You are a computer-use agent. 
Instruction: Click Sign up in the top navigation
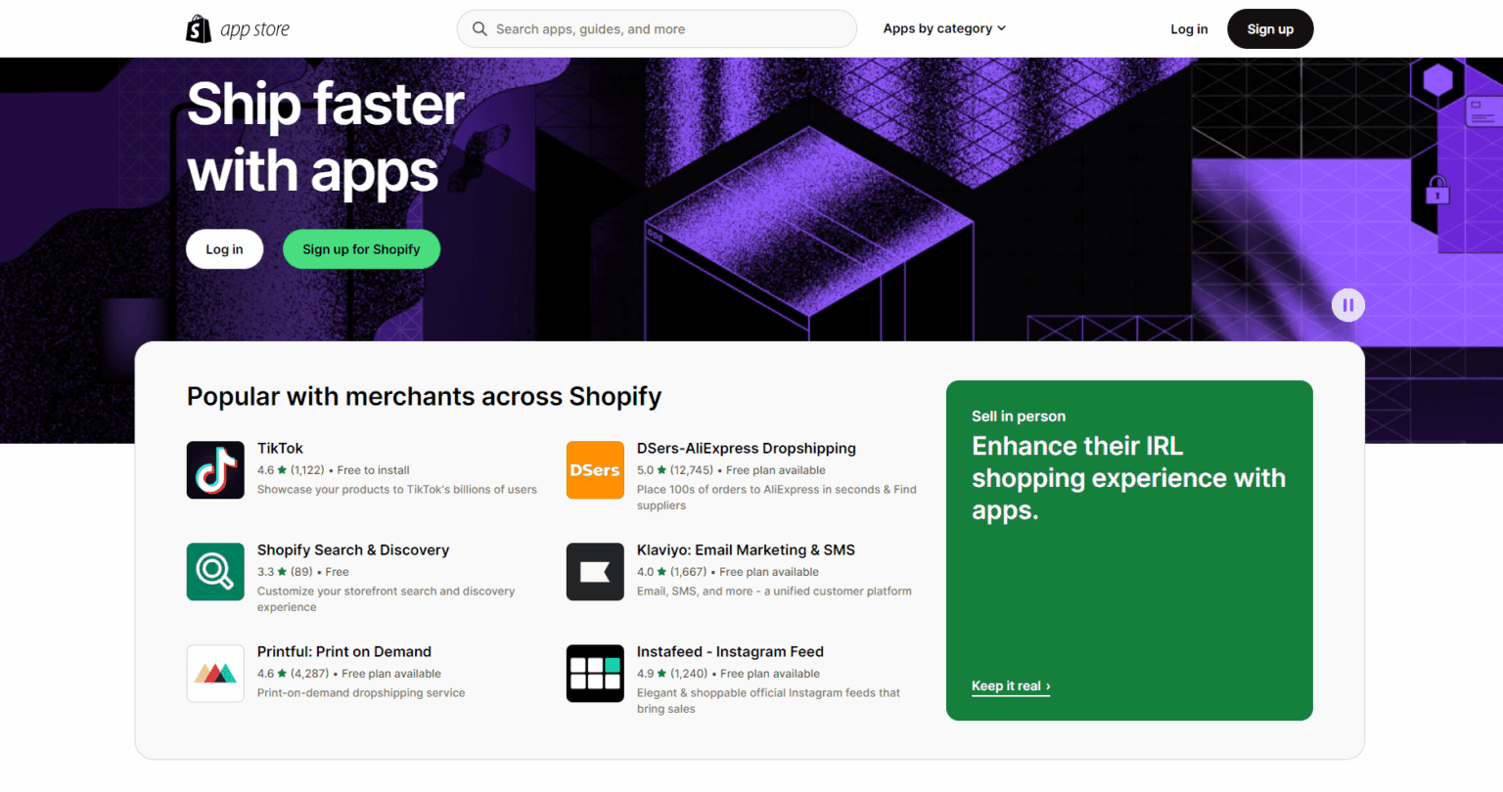1269,28
